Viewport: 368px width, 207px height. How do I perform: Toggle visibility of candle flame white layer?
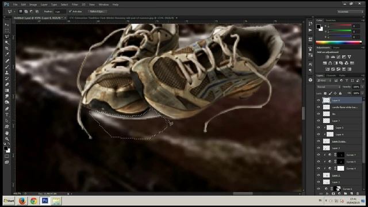point(319,107)
